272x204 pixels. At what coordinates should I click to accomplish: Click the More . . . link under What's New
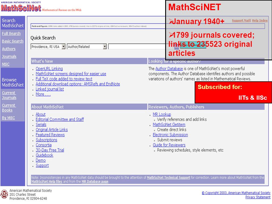point(43,94)
